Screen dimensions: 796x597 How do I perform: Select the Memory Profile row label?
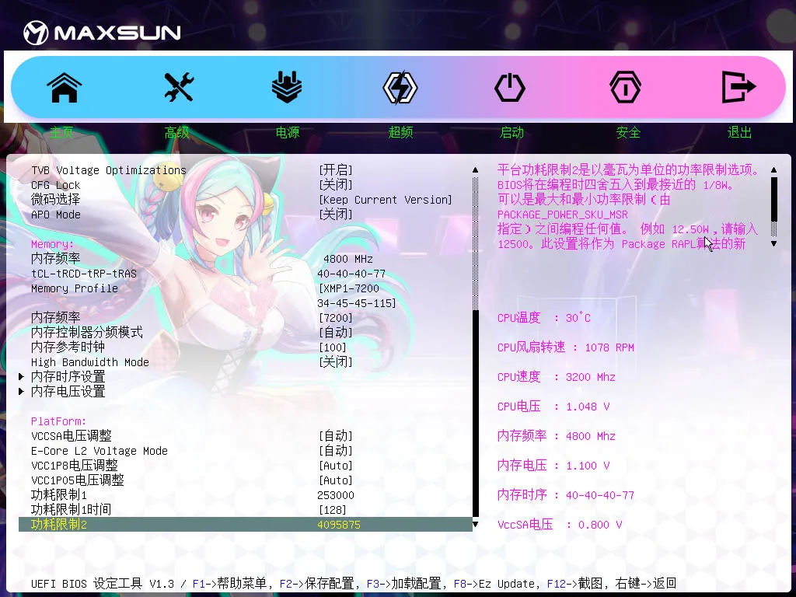pos(74,288)
